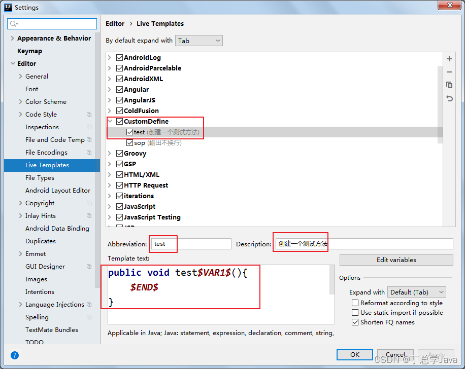Click the OK button

pyautogui.click(x=355, y=354)
